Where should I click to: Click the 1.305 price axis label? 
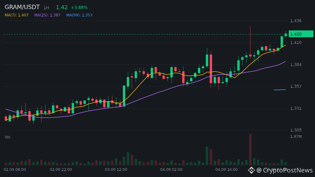click(296, 130)
